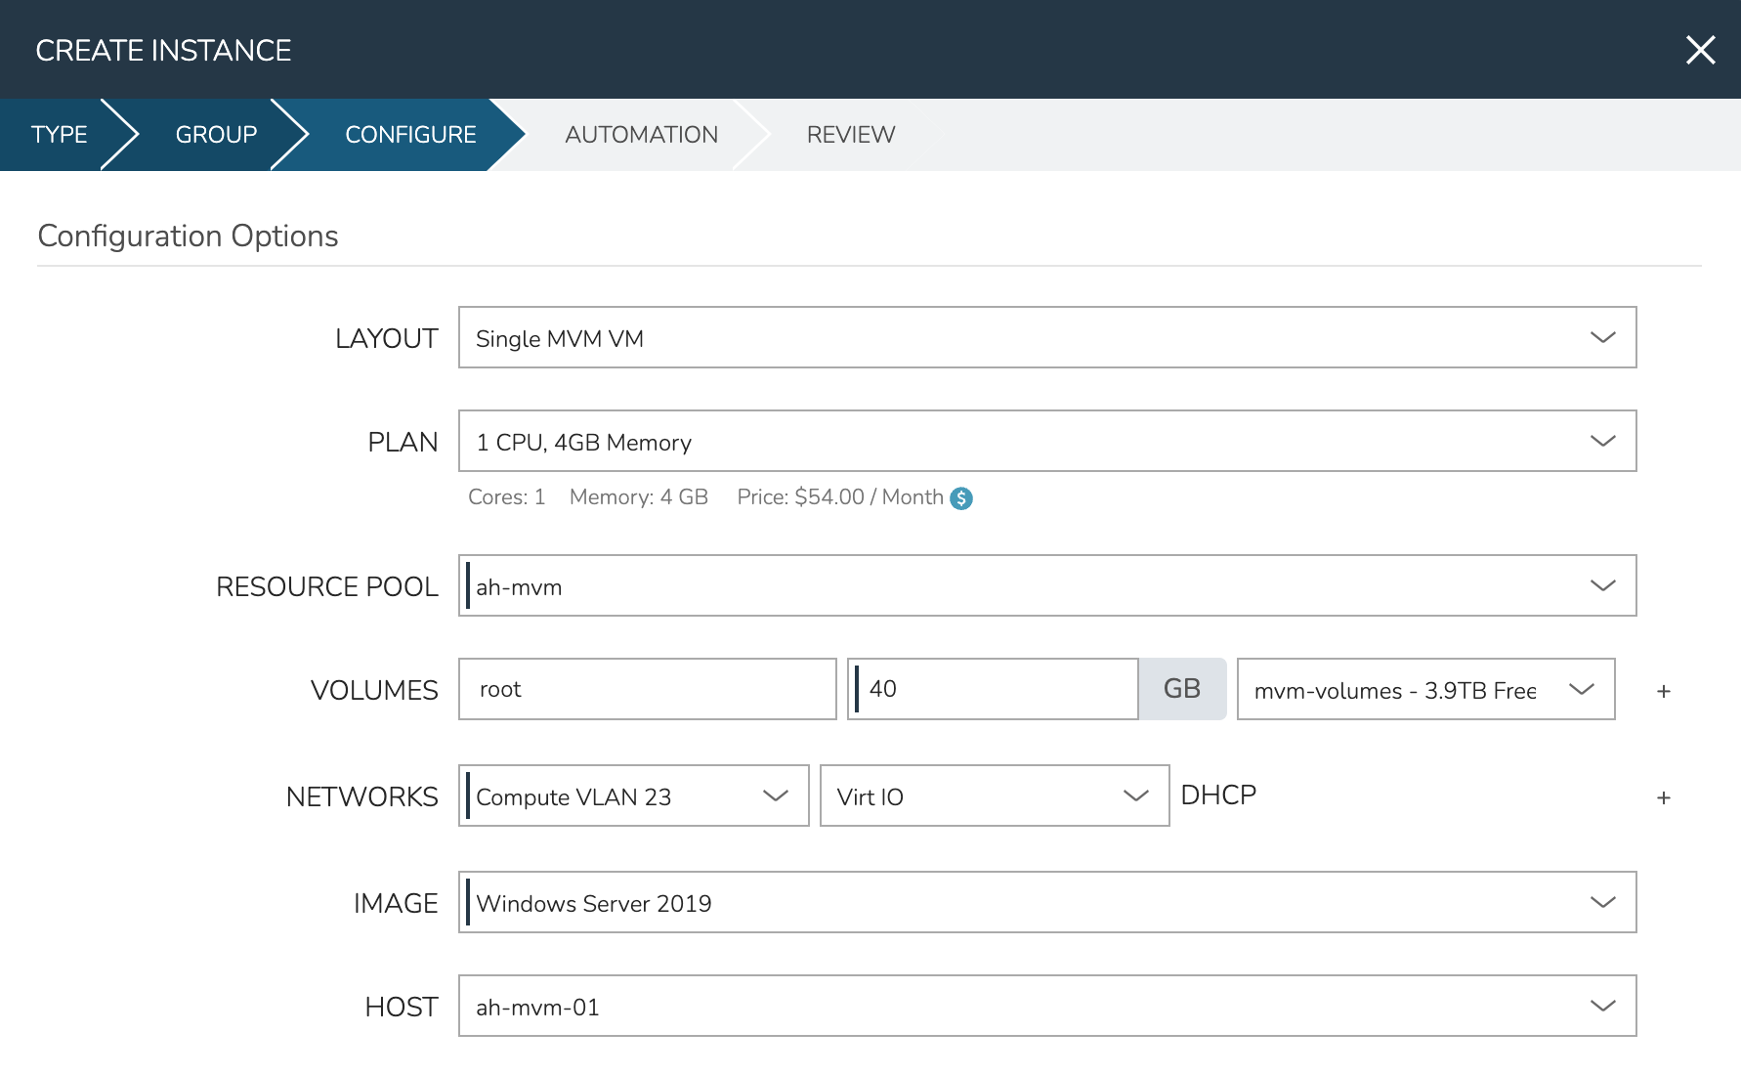
Task: Go to the Group wizard step
Action: [216, 135]
